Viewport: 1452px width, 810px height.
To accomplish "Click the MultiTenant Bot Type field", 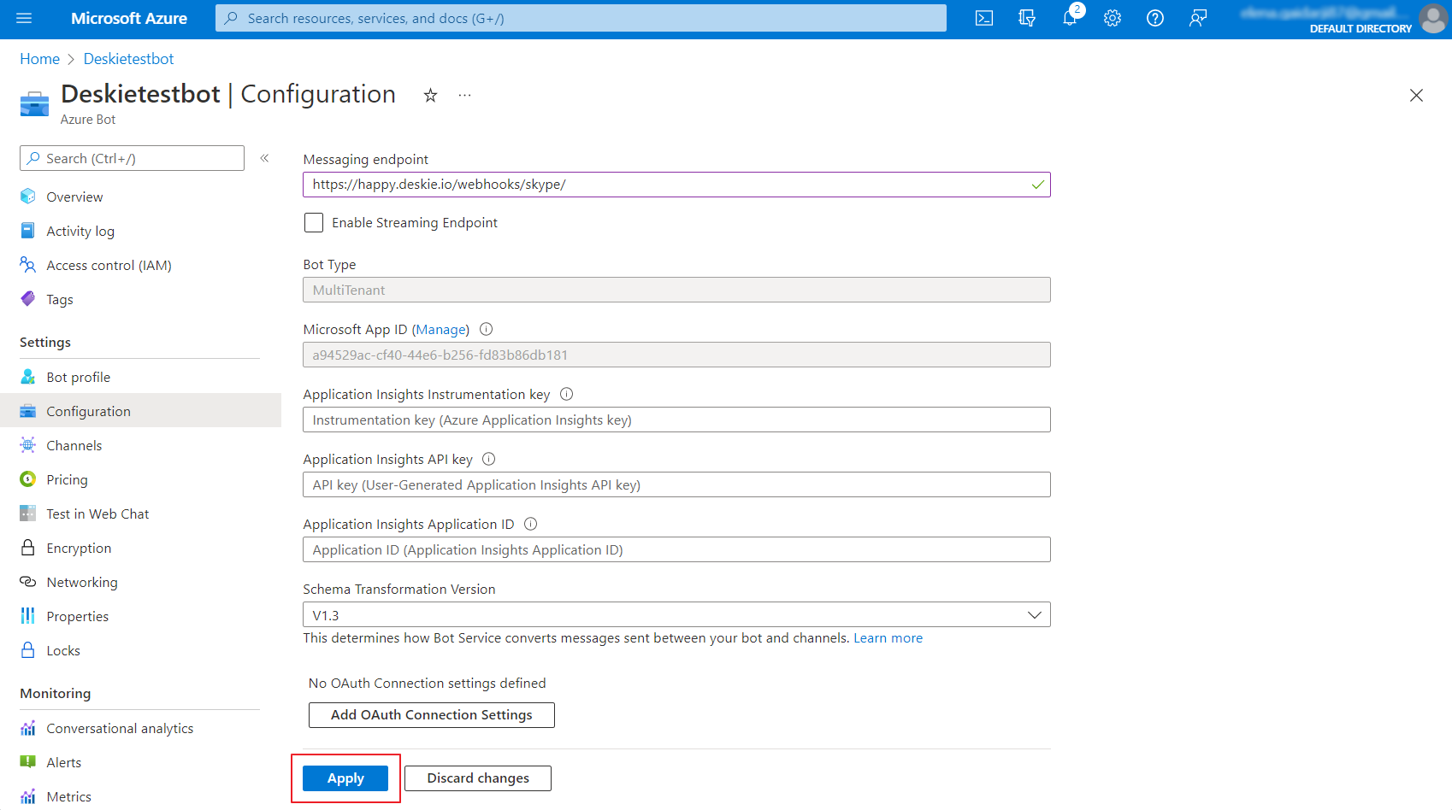I will (676, 291).
